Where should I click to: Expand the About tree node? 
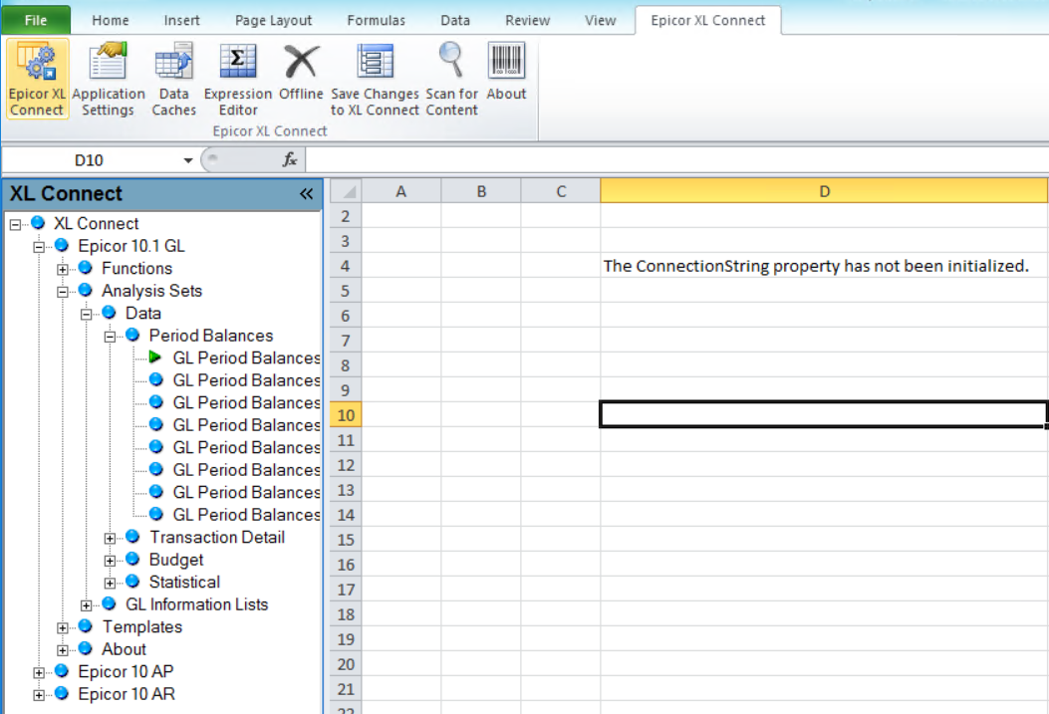(x=62, y=650)
